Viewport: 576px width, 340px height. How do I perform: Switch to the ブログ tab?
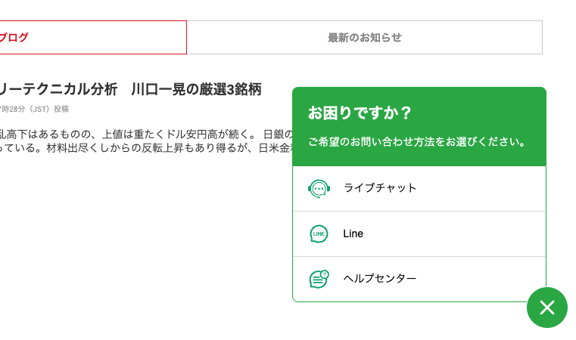[x=93, y=38]
